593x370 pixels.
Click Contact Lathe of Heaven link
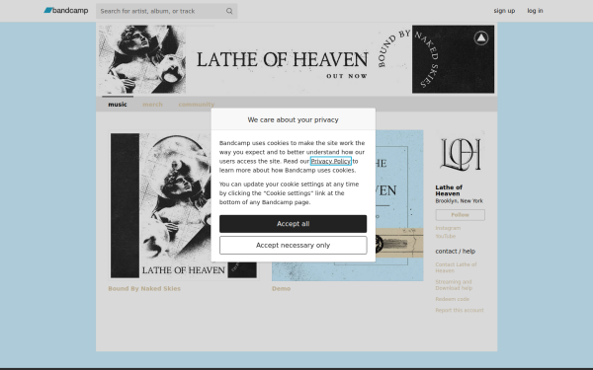pyautogui.click(x=456, y=267)
